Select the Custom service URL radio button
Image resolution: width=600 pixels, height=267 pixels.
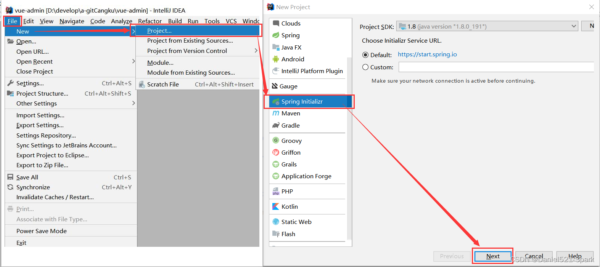point(365,67)
